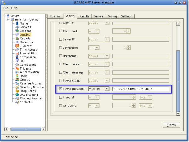The width and height of the screenshot is (189, 142).
Task: Uncheck the Server message checkbox
Action: (60, 89)
